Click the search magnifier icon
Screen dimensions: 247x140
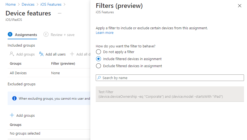point(99,78)
